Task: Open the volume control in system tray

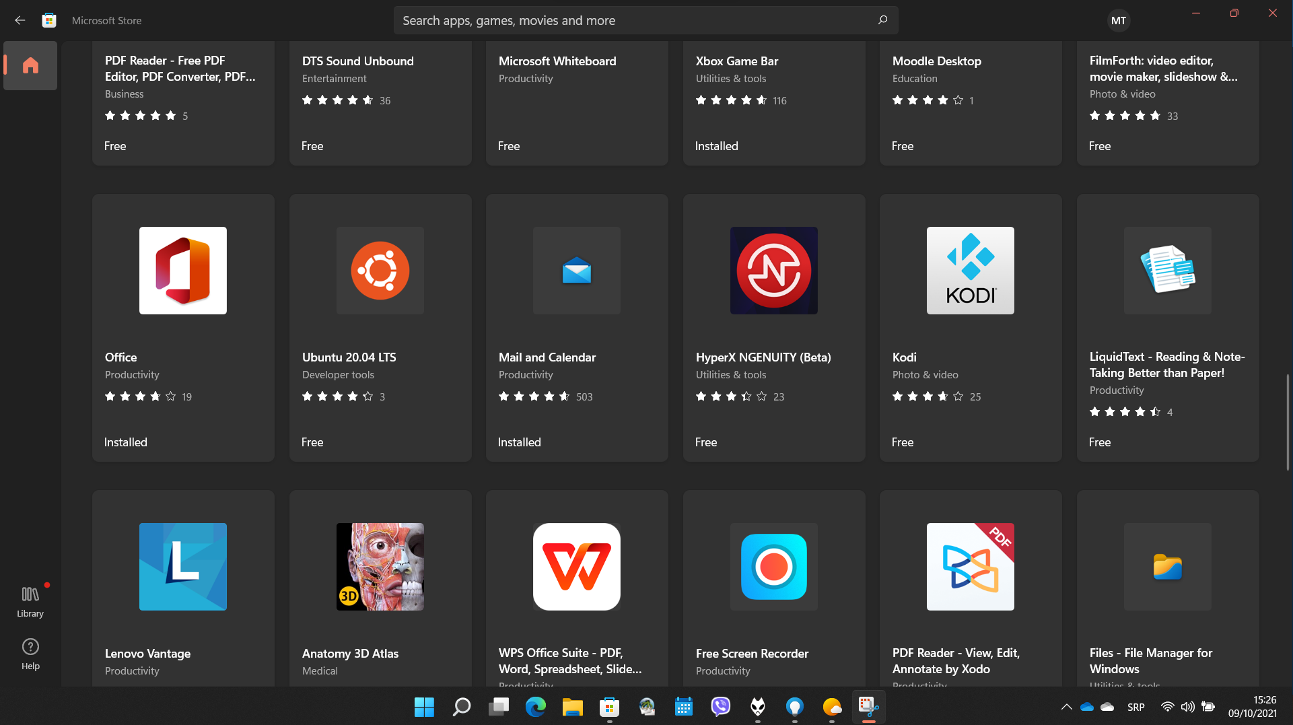Action: coord(1188,707)
